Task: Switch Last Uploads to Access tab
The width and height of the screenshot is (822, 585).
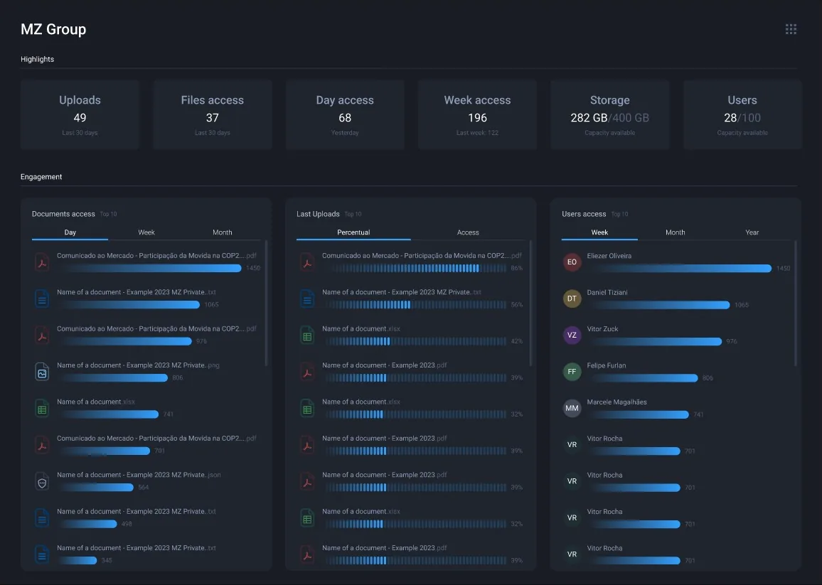Action: [468, 232]
